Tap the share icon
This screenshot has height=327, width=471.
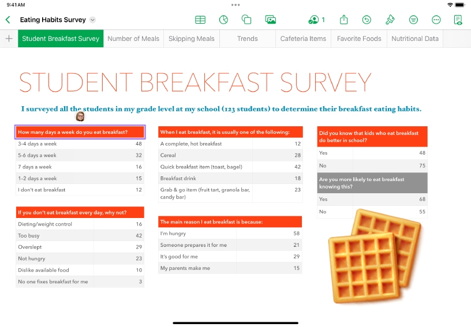(344, 20)
